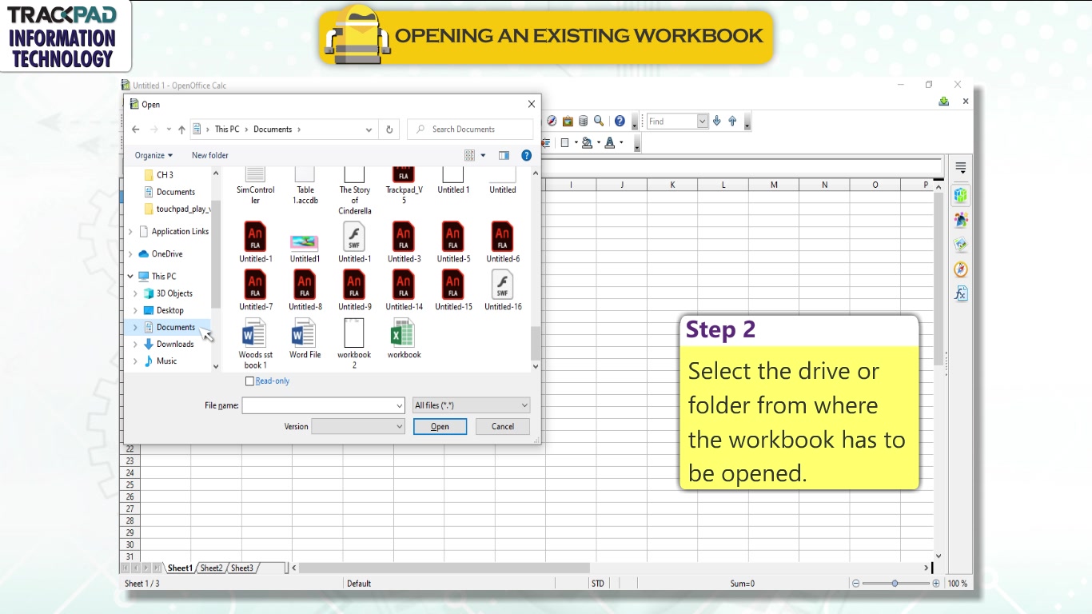Open the sidebar settings menu icon
The width and height of the screenshot is (1092, 614).
[x=961, y=168]
